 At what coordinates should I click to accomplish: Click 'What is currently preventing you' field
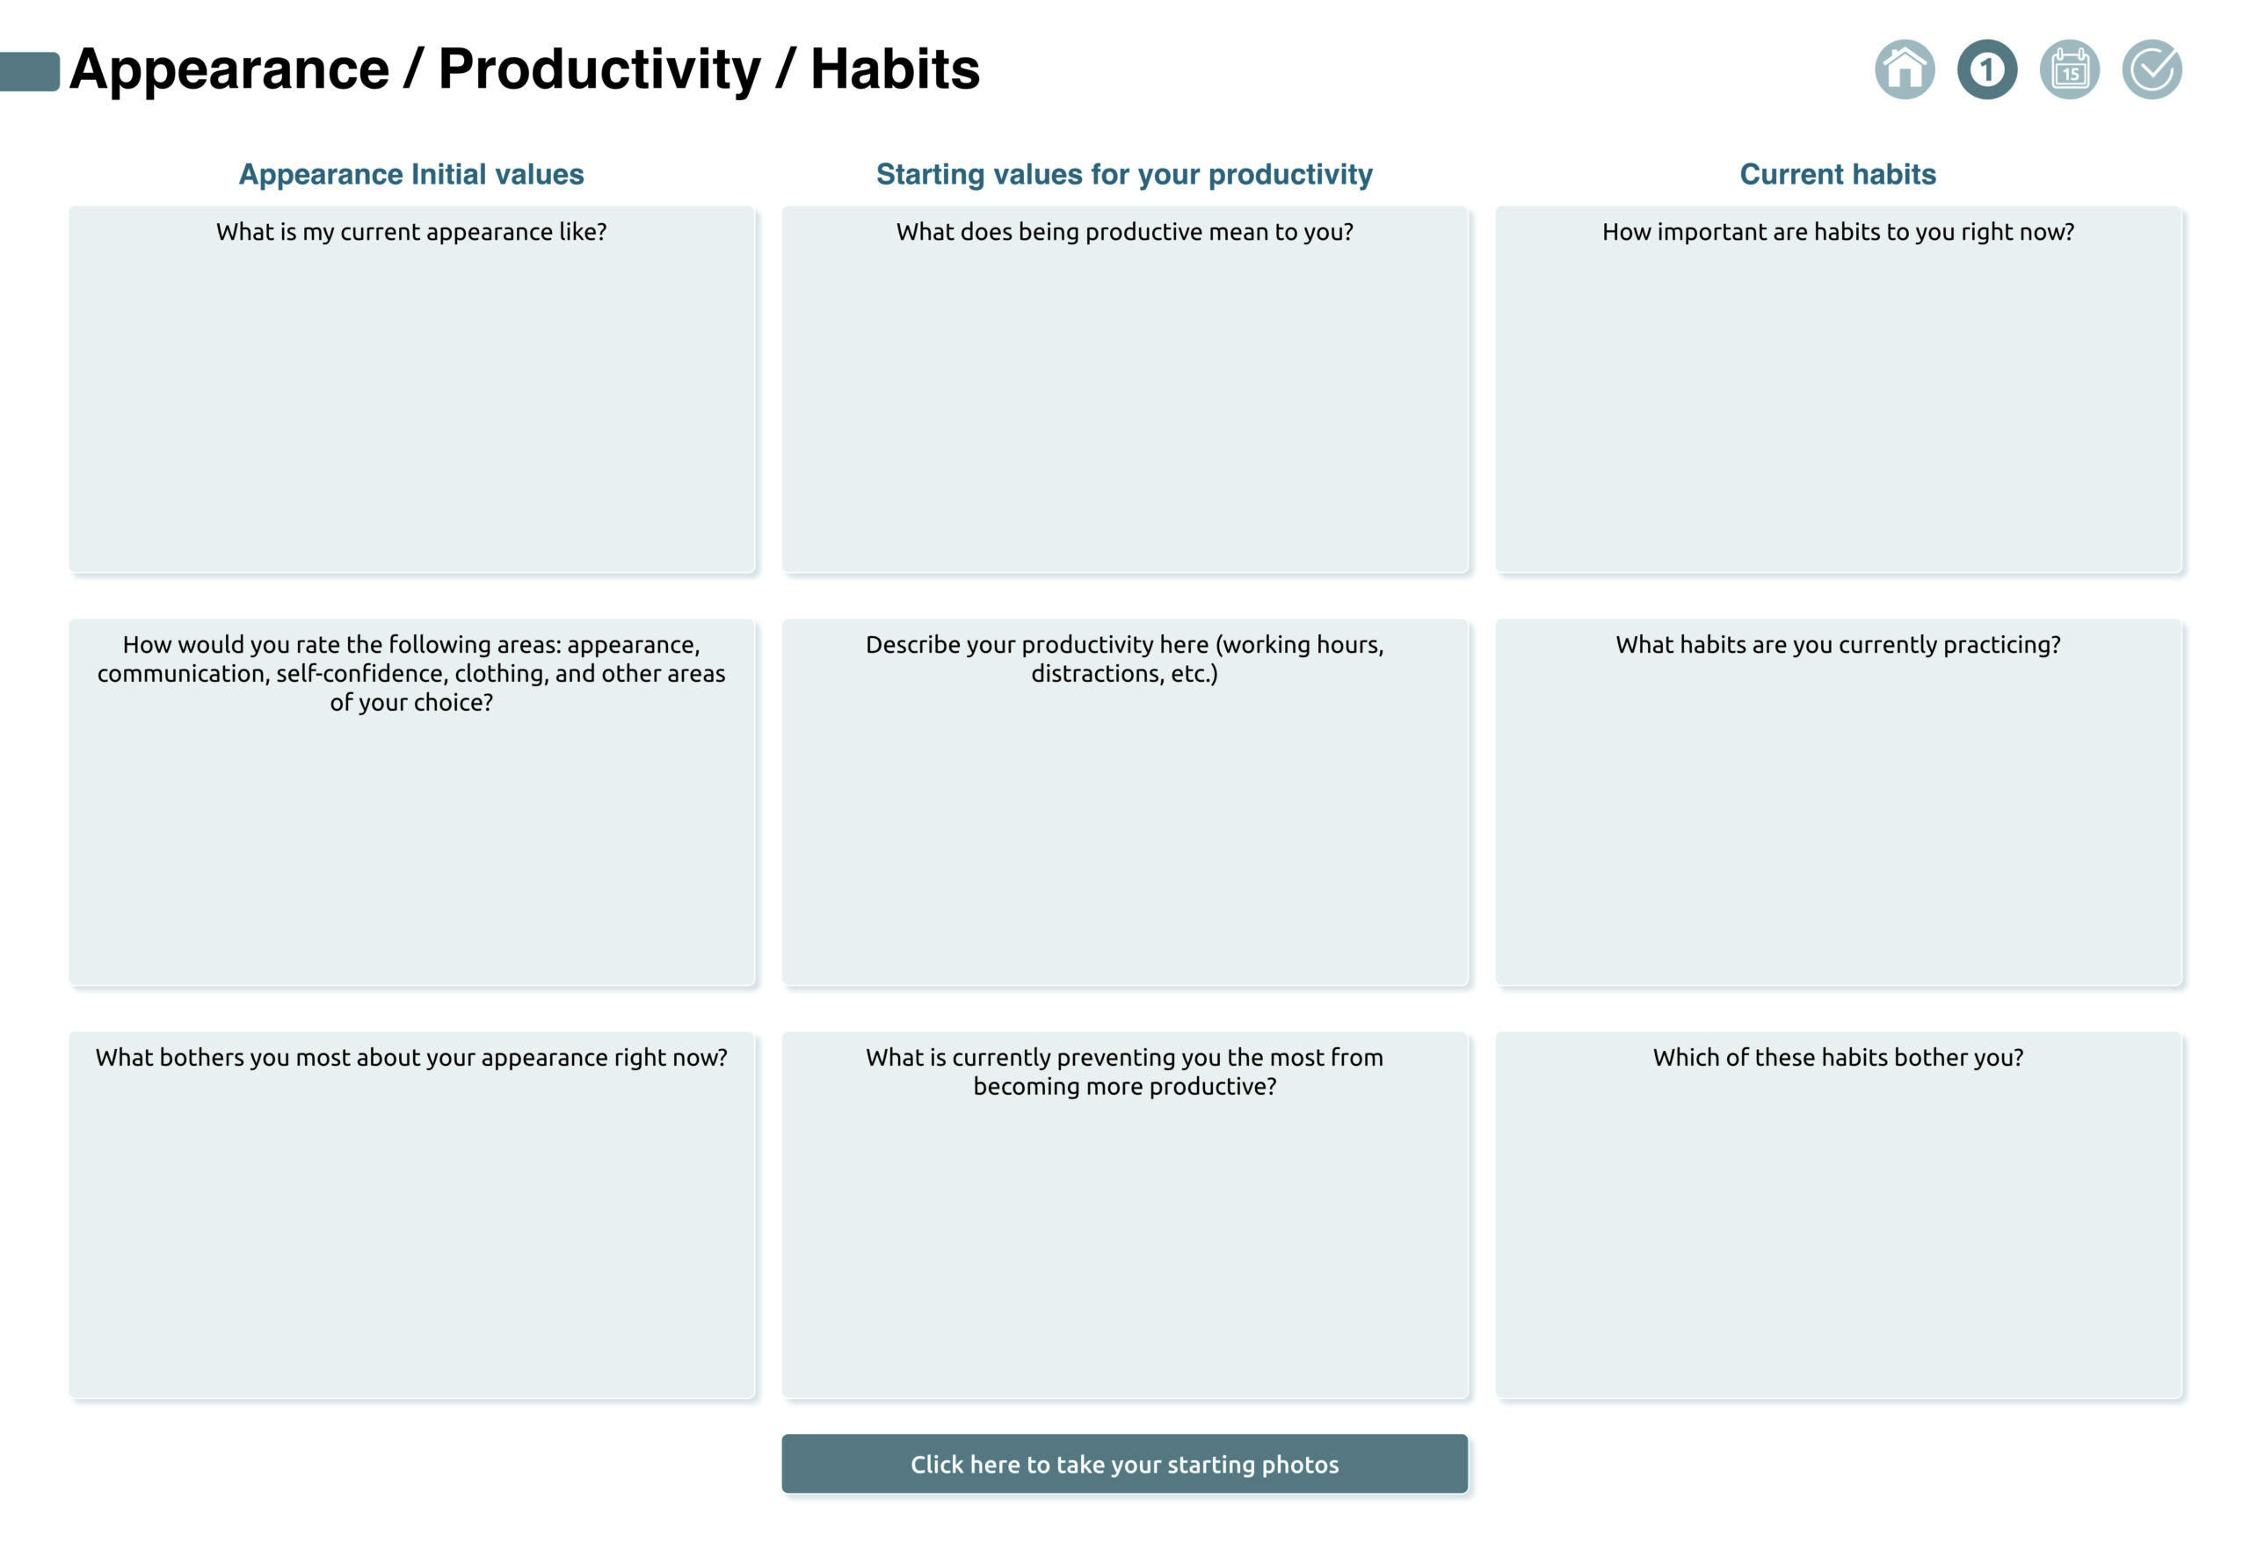tap(1124, 1244)
